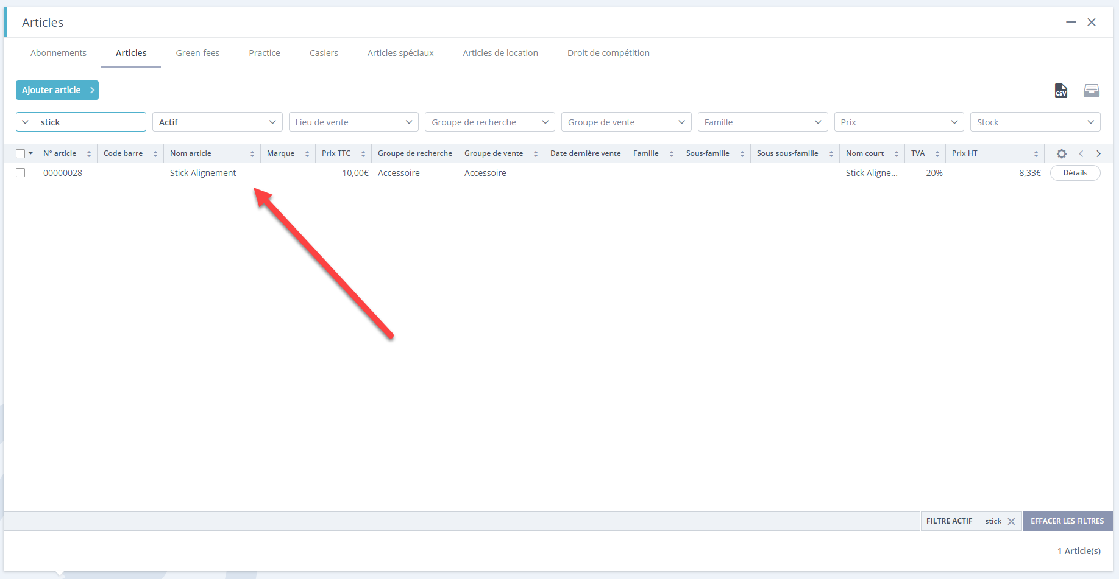Open the Prix filter dropdown
The height and width of the screenshot is (579, 1119).
899,122
